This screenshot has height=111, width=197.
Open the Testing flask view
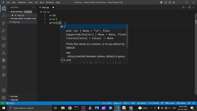[4, 53]
